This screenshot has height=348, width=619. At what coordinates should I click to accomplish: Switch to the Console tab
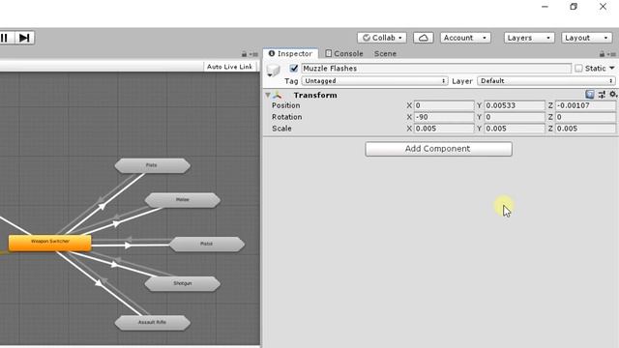344,54
